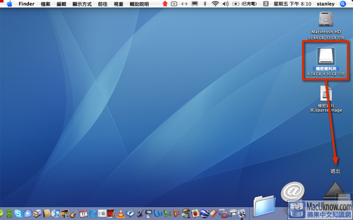Open the Wi-Fi AirPort menu
Screen dimensions: 353x220
tap(215, 4)
